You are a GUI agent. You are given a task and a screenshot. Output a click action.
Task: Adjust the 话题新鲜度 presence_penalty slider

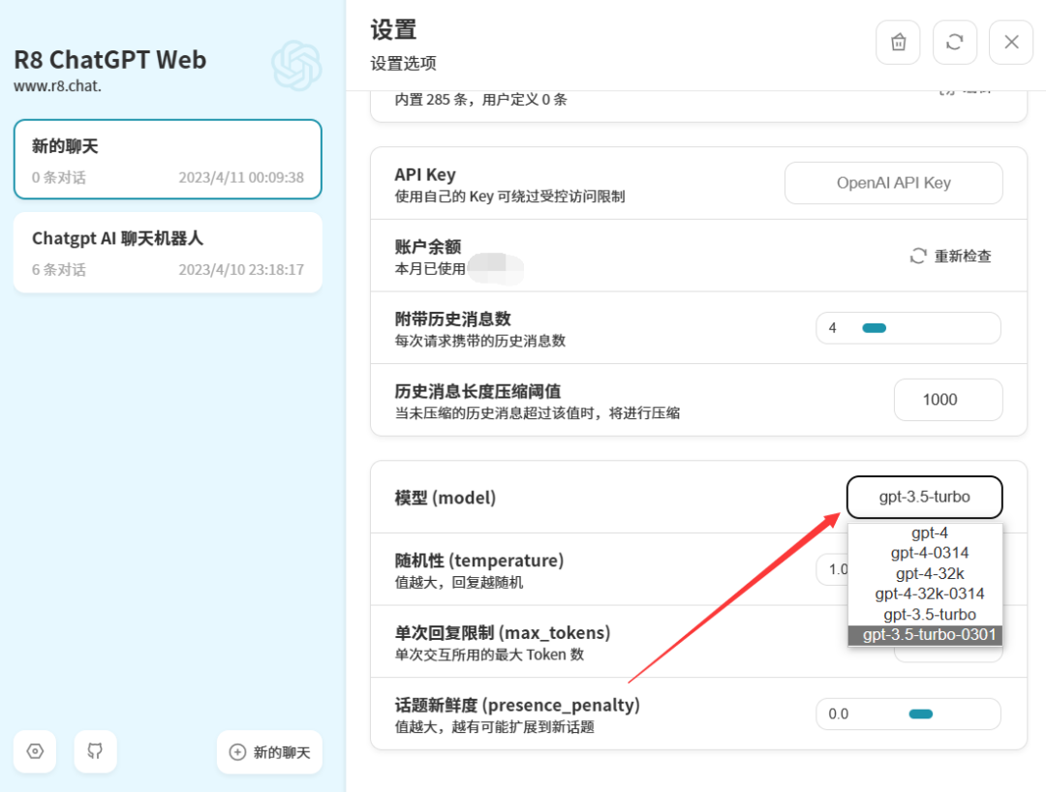908,714
